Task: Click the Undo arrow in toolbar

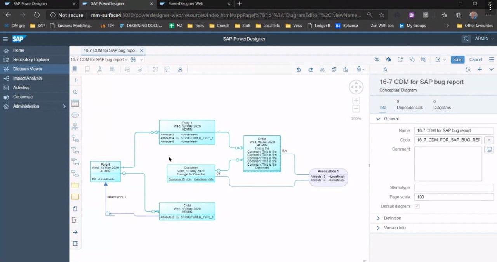Action: 299,69
